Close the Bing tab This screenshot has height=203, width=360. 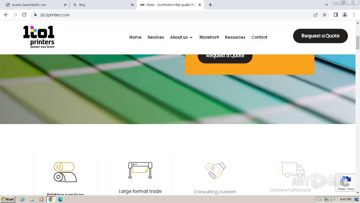tap(132, 5)
